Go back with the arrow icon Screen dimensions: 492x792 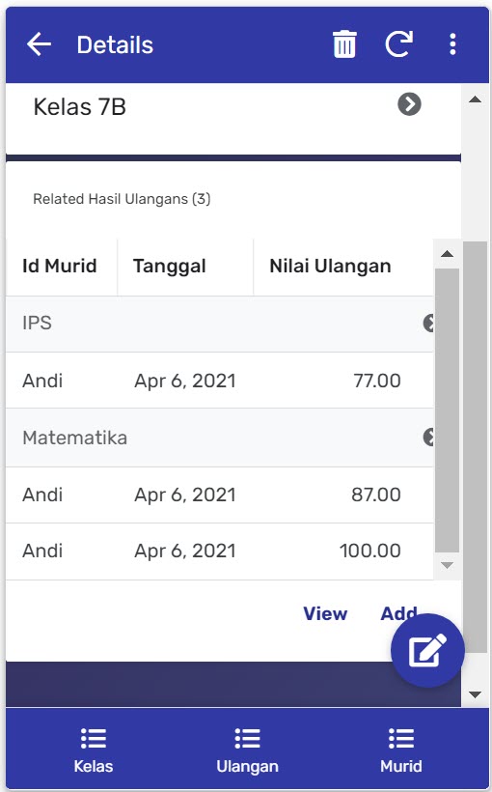39,44
